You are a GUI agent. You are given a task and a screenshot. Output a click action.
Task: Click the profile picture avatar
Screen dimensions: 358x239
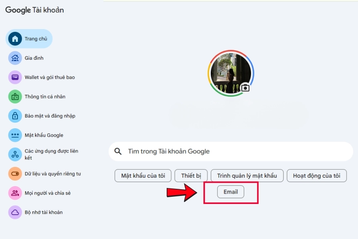(231, 73)
